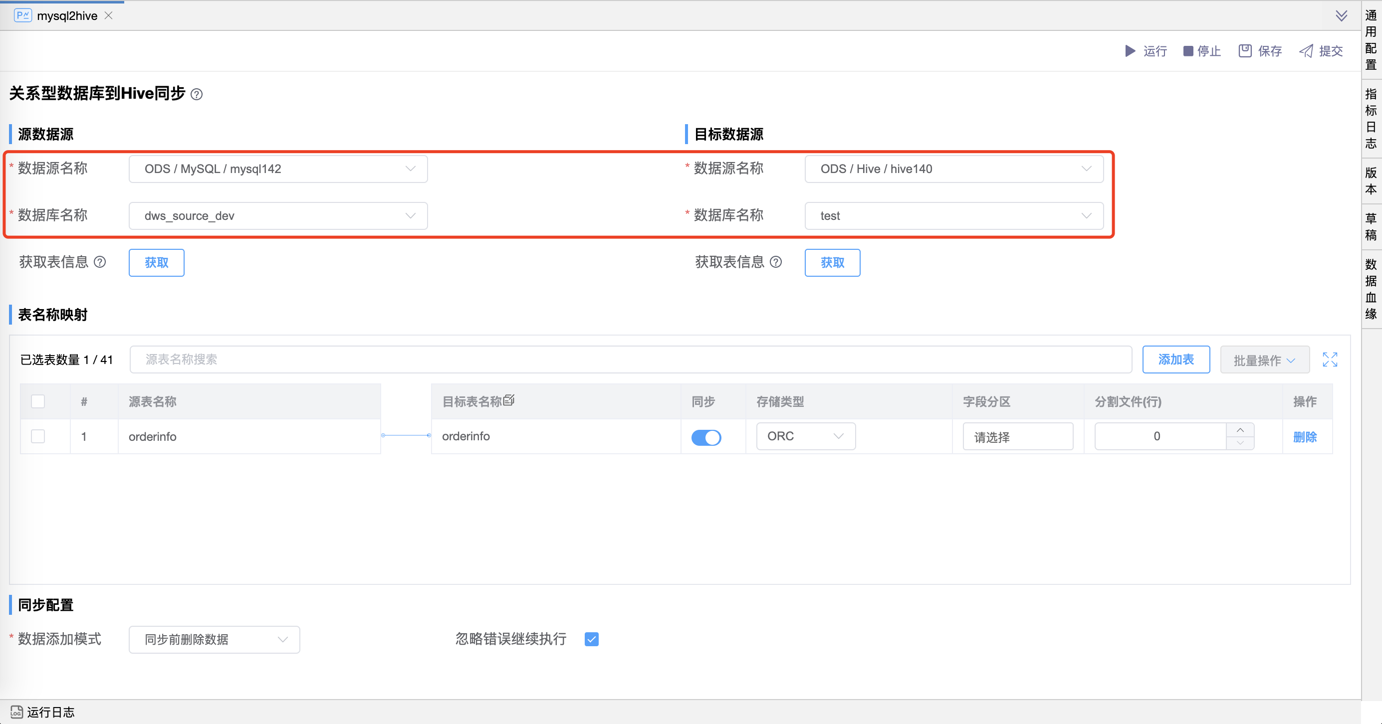Open the 字段分区 请选择 selector
This screenshot has height=724, width=1382.
(1018, 437)
